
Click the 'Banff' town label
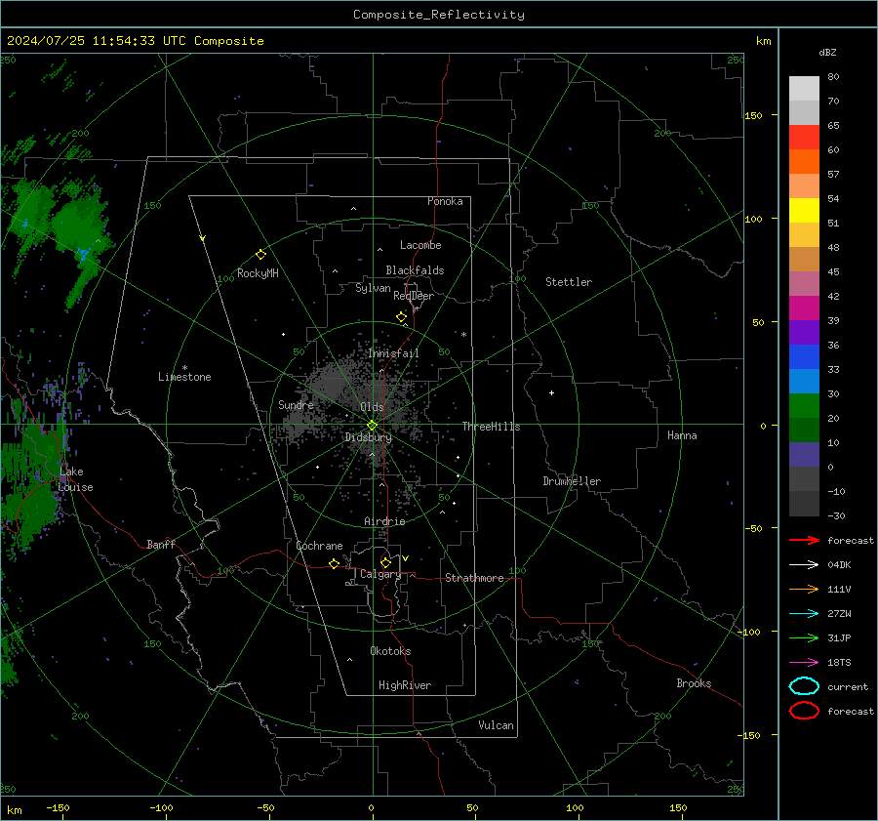click(161, 544)
